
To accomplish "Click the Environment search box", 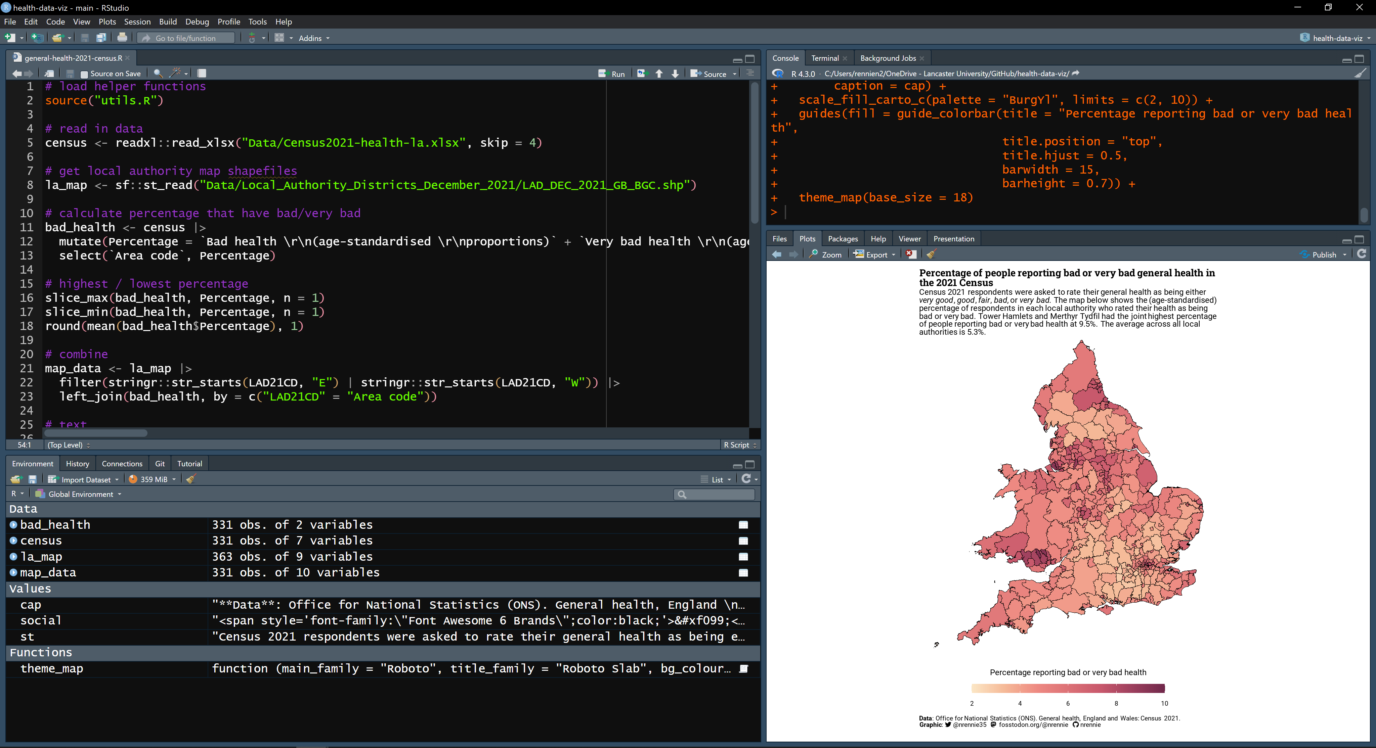I will tap(714, 494).
